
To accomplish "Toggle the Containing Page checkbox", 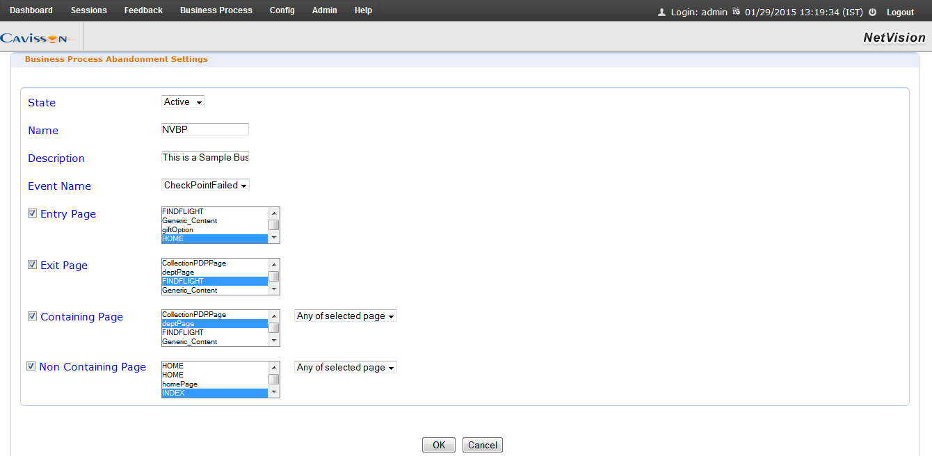I will tap(32, 316).
